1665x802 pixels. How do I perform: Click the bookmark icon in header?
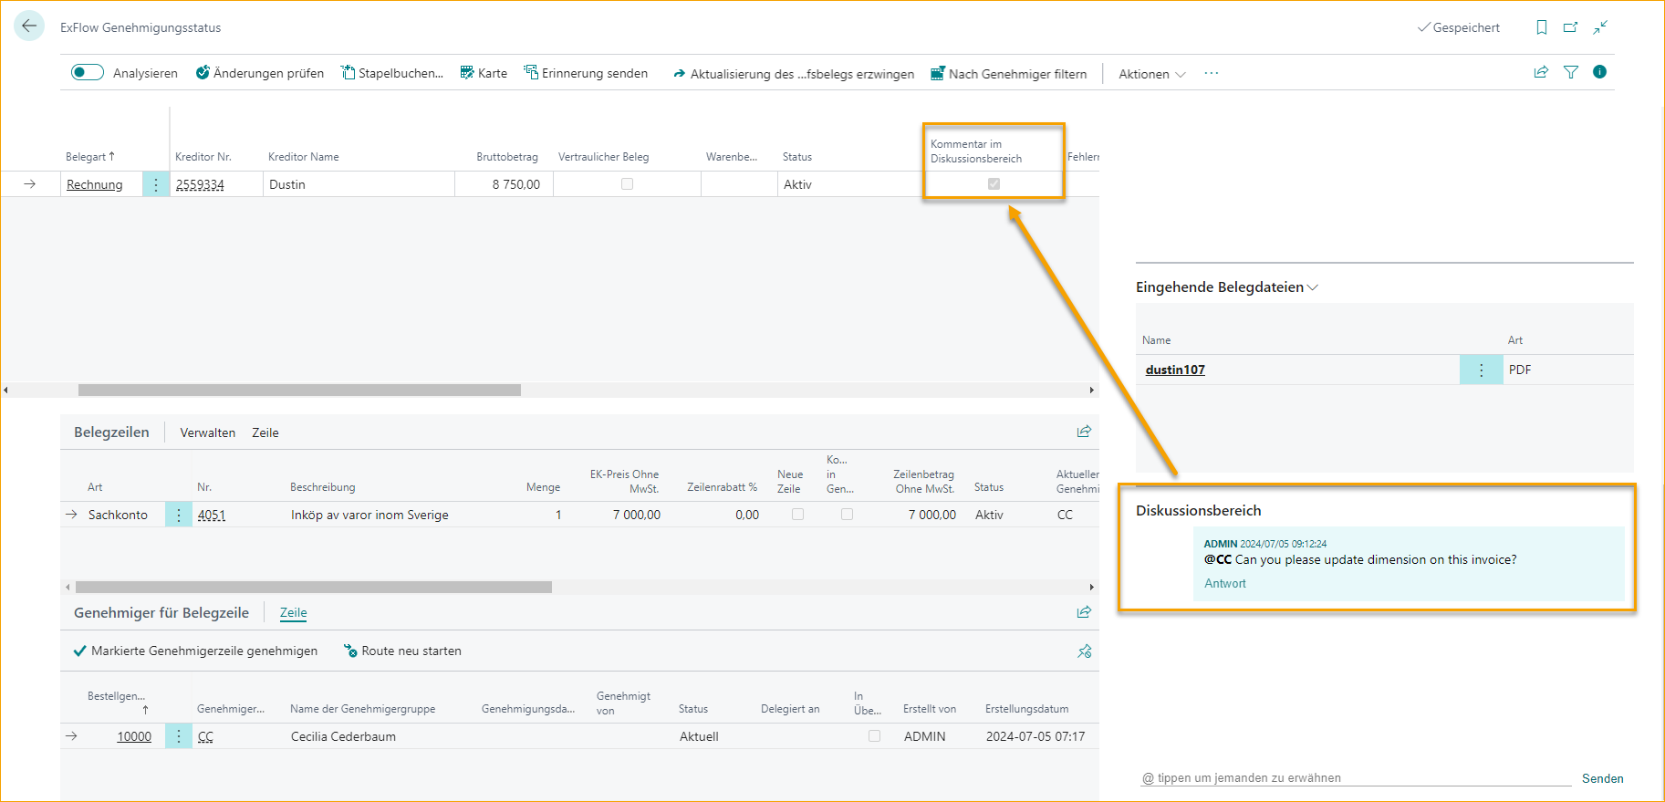1541,27
